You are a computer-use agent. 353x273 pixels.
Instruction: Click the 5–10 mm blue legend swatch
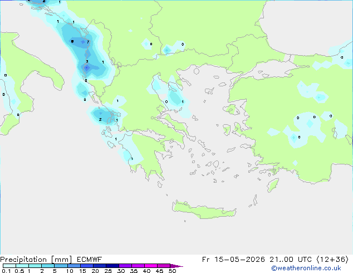[x=61, y=266]
